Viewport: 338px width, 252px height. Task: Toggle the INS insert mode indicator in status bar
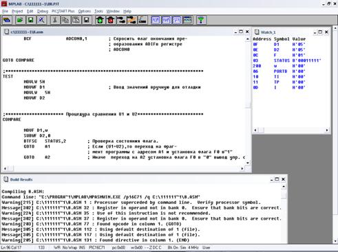point(82,248)
